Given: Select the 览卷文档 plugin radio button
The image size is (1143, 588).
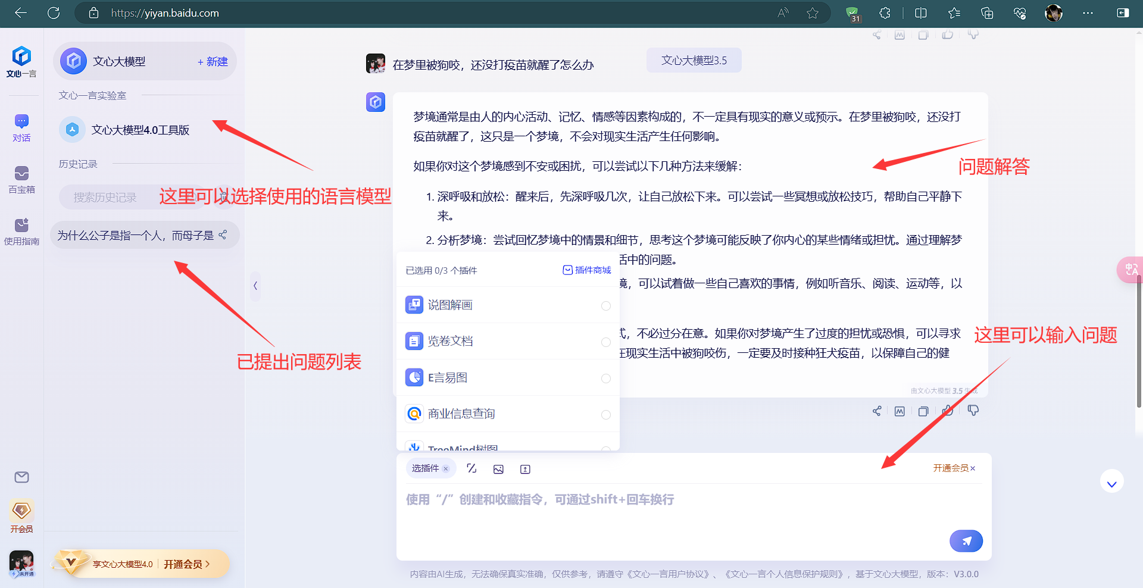Looking at the screenshot, I should pos(605,342).
